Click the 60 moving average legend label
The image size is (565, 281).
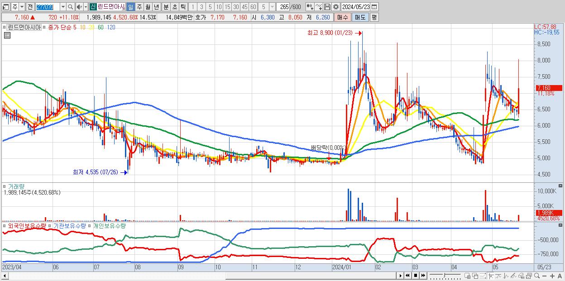click(101, 27)
